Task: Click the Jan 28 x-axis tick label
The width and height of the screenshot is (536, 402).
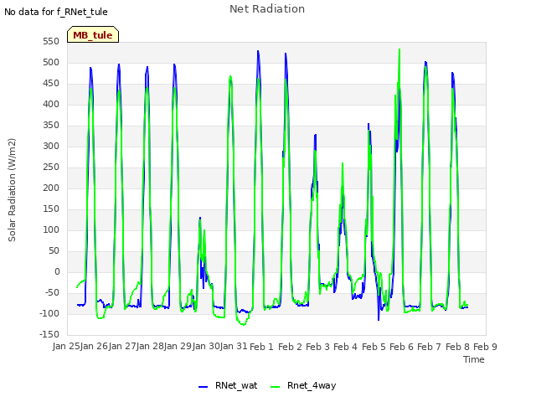Action: [x=150, y=346]
